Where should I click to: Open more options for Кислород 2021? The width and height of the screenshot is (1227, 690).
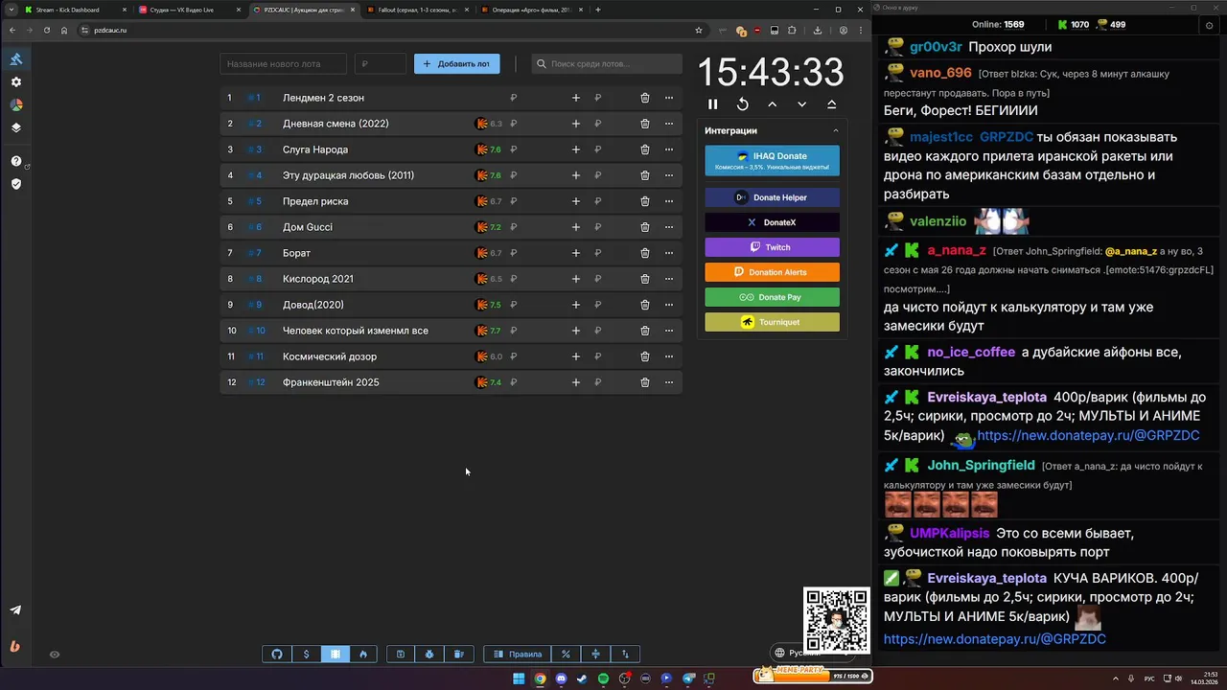[x=669, y=279]
